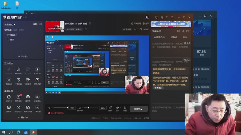241x135 pixels.
Task: Click 添加素材 add source button
Action: coord(23,56)
